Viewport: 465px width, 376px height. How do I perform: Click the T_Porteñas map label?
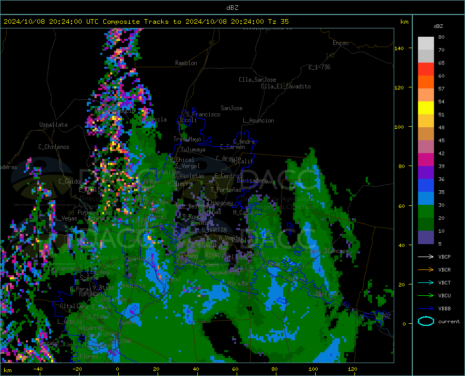226,190
